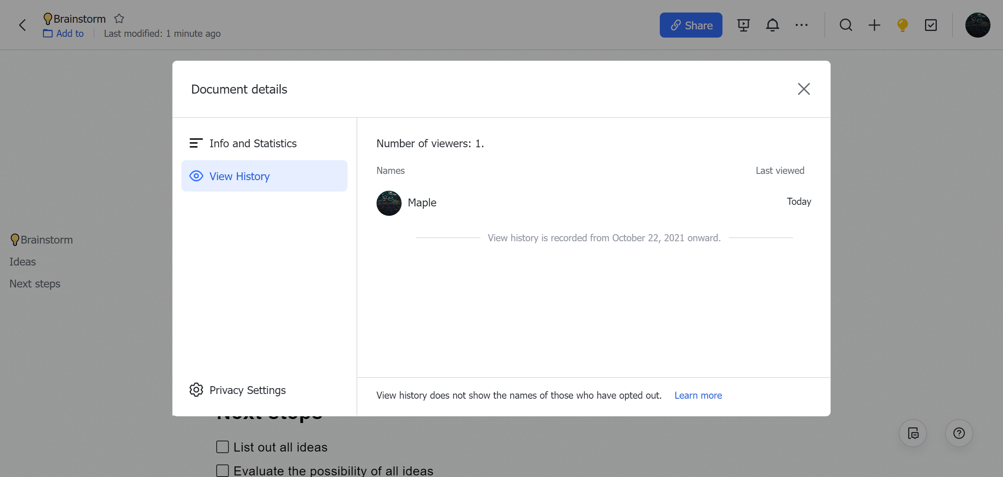
Task: Click the search magnifier icon
Action: 846,25
